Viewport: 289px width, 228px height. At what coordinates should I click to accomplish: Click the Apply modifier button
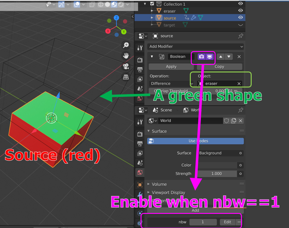[171, 67]
